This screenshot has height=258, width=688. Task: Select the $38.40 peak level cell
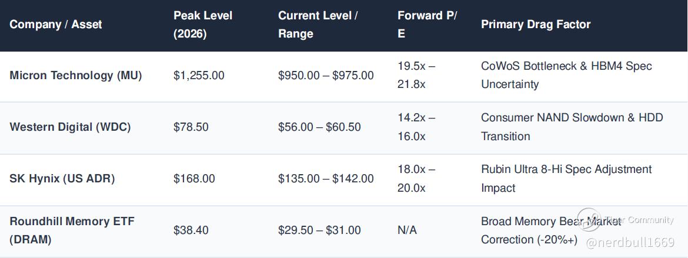point(191,230)
